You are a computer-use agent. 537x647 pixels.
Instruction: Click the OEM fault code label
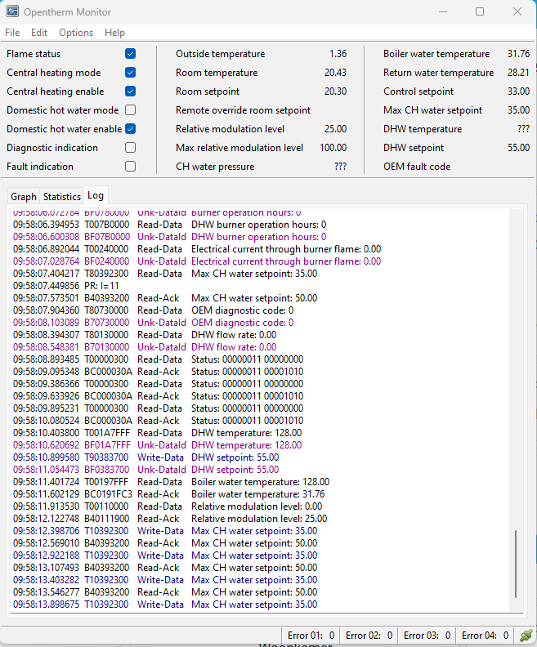pos(417,167)
